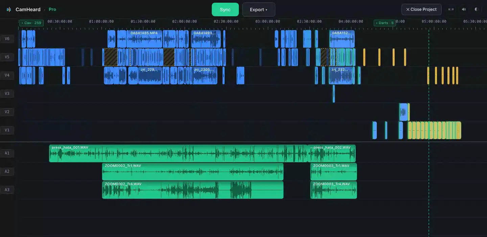Select the A1 audio track label

7,153
